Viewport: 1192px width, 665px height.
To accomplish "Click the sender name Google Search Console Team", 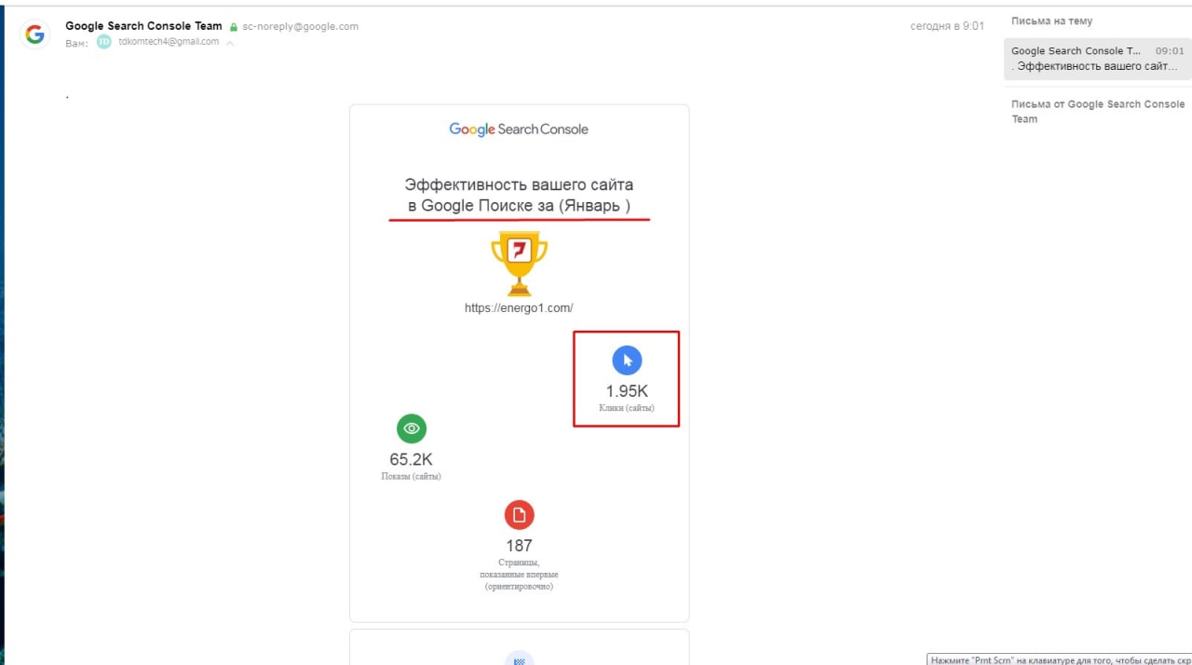I will click(143, 26).
